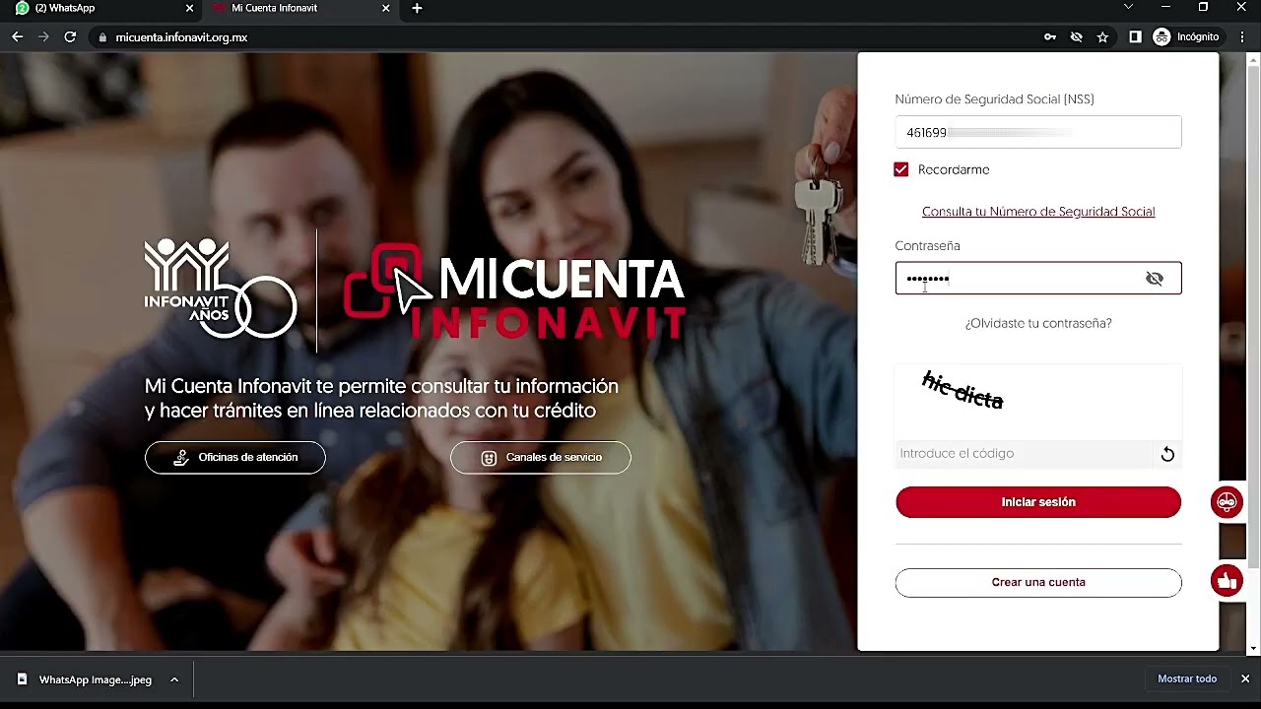Click Crear una cuenta button
Screen dimensions: 1261x709
(x=1038, y=582)
